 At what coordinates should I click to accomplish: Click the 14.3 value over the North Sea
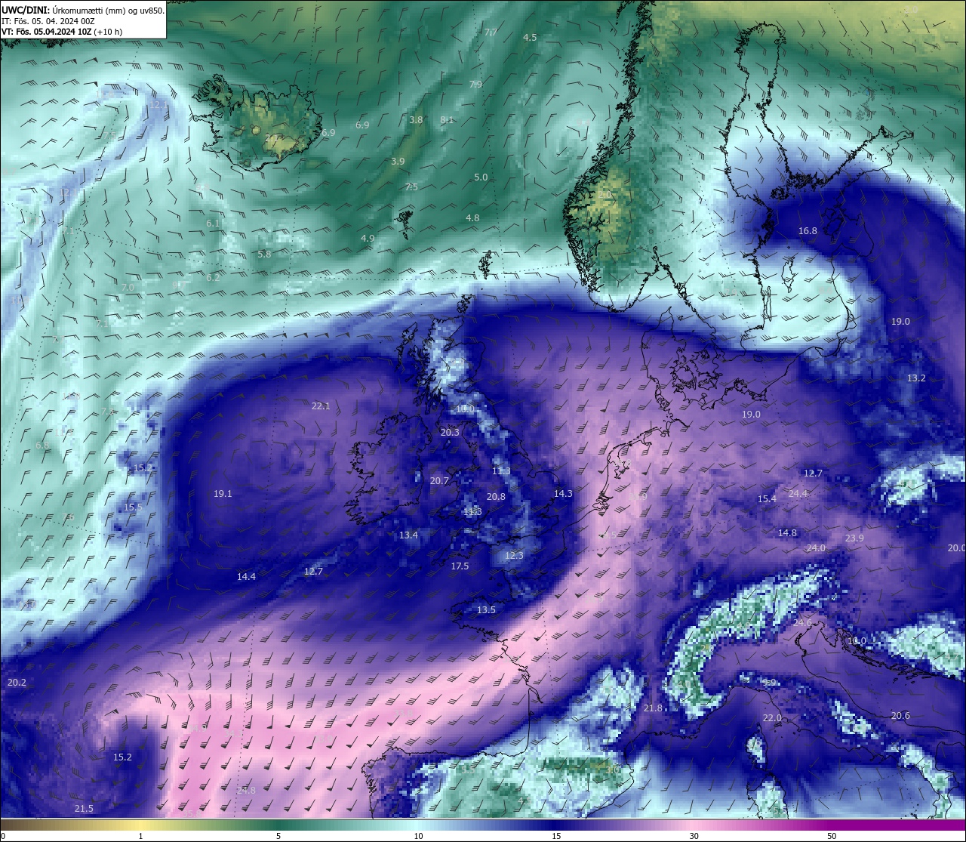coord(563,494)
